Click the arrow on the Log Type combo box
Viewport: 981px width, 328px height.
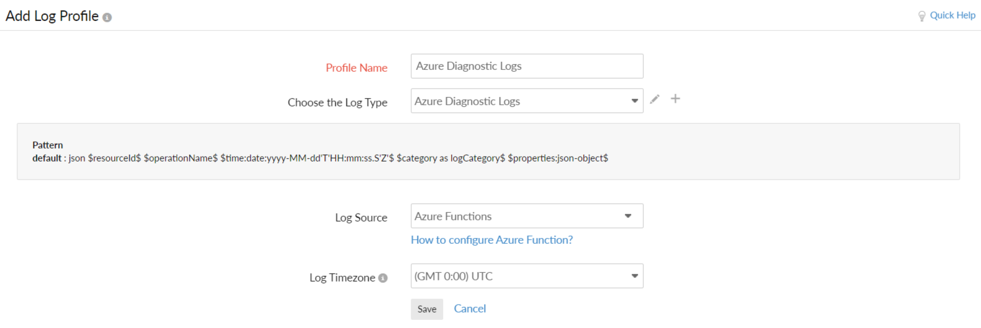click(x=634, y=101)
